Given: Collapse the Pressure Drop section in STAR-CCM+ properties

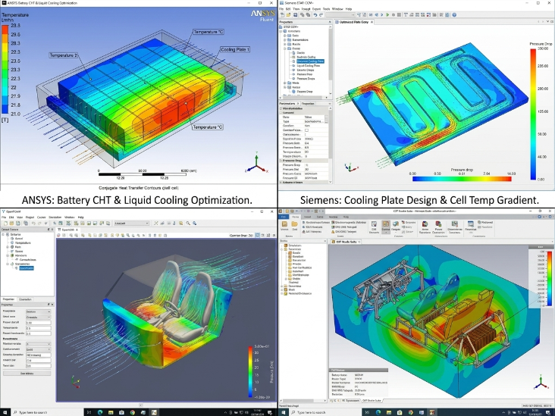Looking at the screenshot, I should (281, 161).
